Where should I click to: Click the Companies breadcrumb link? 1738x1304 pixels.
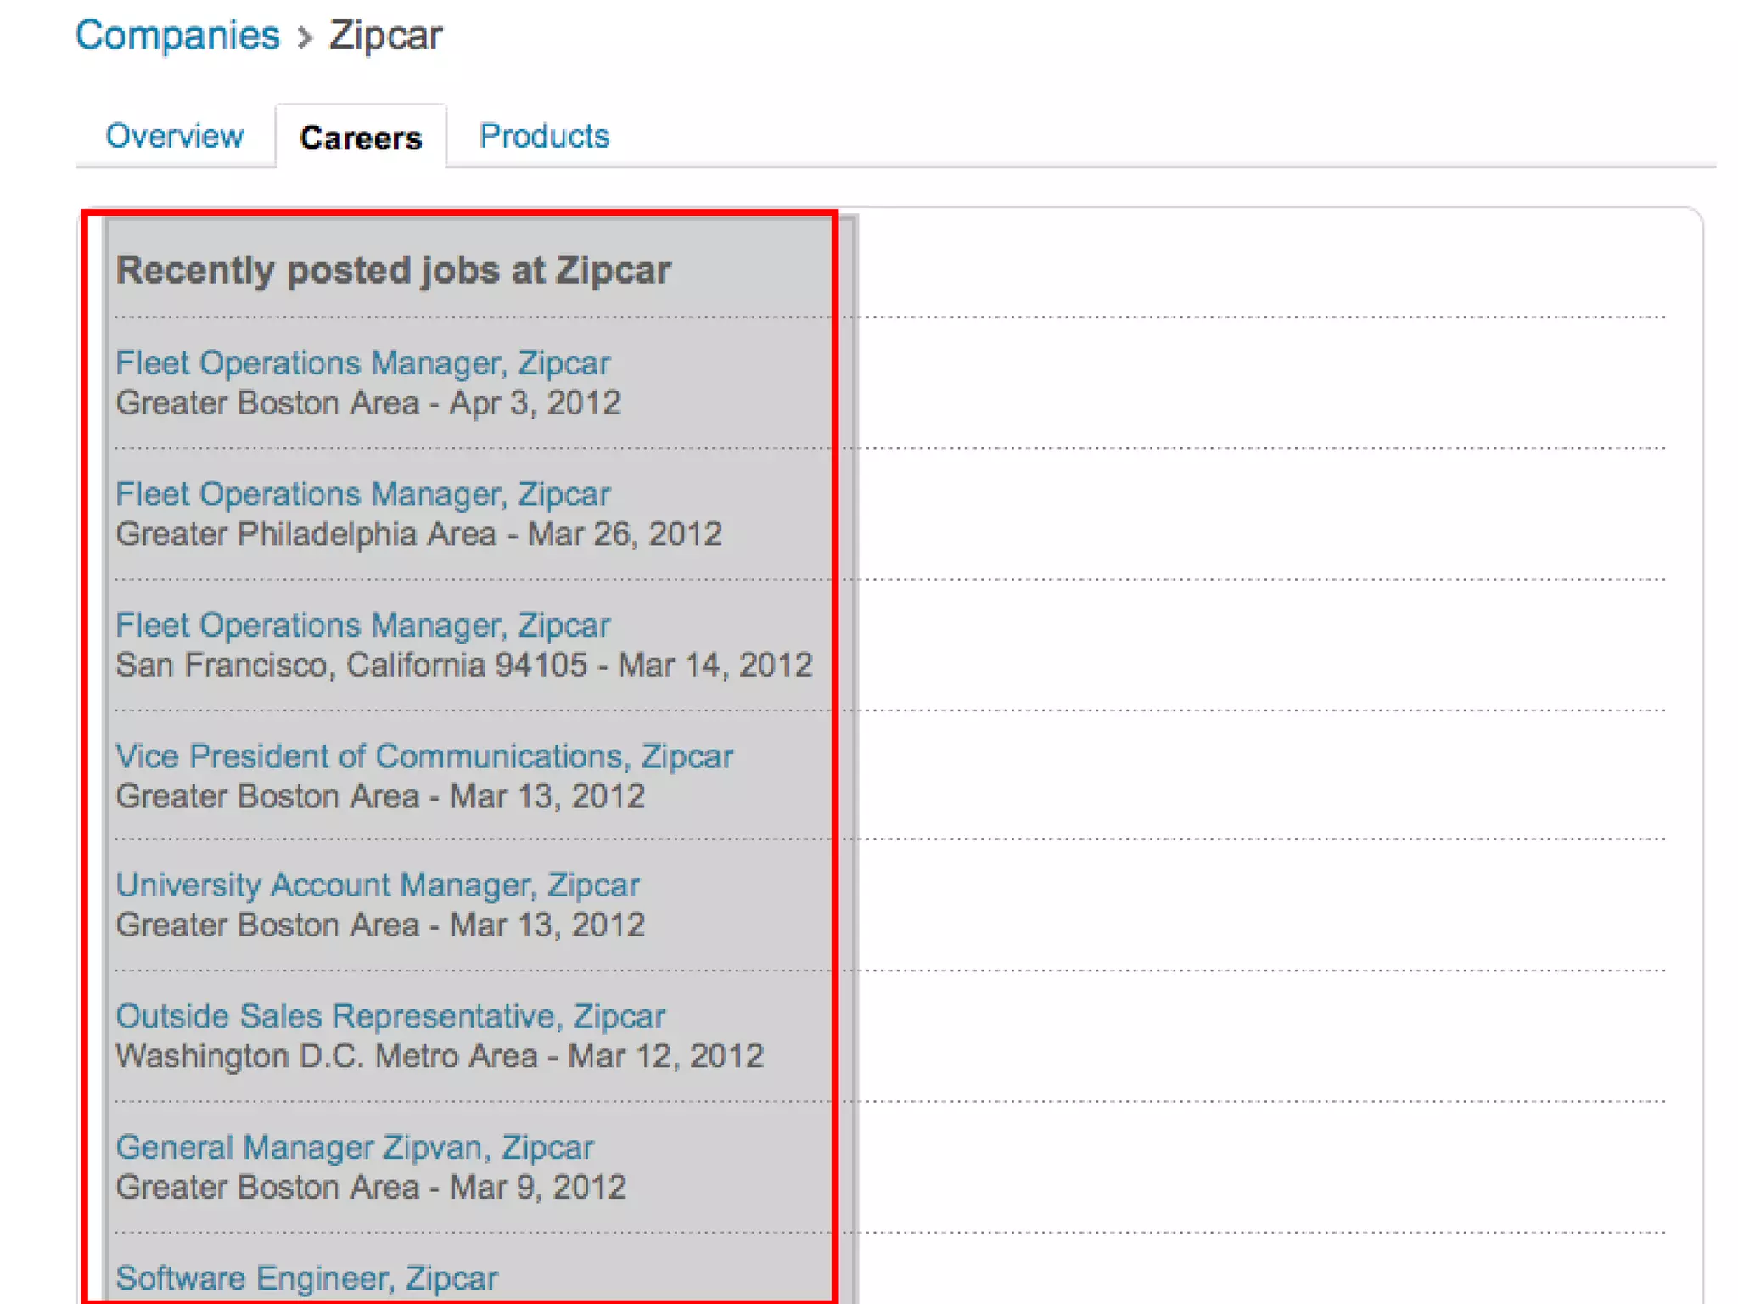tap(177, 36)
